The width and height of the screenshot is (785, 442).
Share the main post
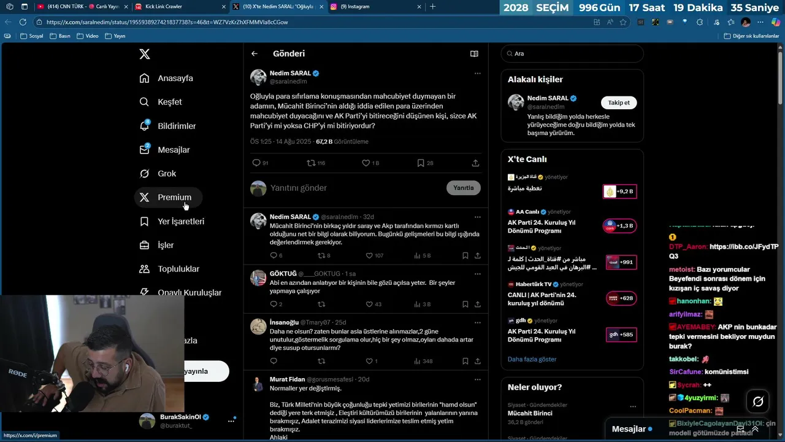point(475,163)
